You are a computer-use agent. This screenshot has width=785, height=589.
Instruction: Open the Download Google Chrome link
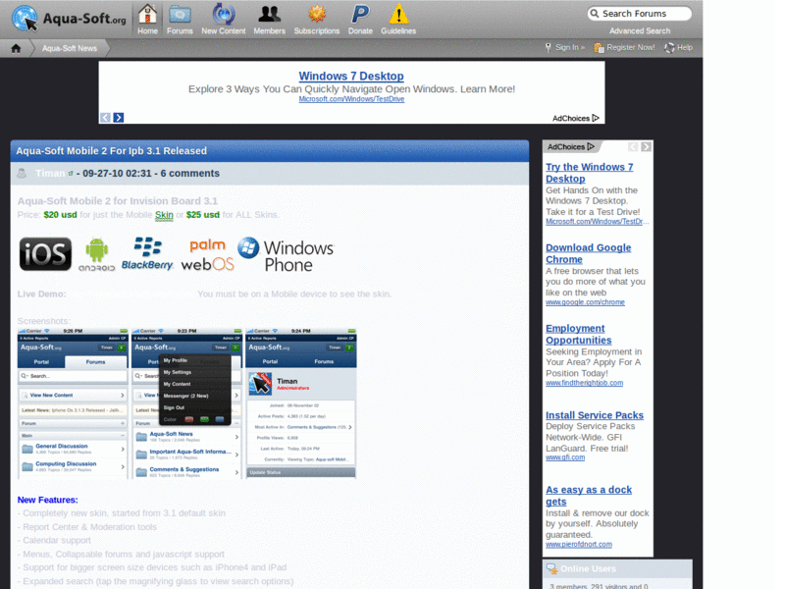pyautogui.click(x=588, y=253)
